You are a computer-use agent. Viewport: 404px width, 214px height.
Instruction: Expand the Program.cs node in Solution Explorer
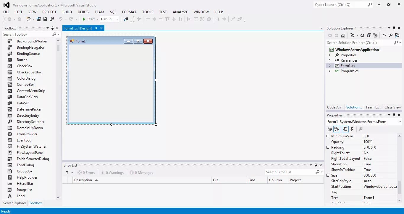330,71
